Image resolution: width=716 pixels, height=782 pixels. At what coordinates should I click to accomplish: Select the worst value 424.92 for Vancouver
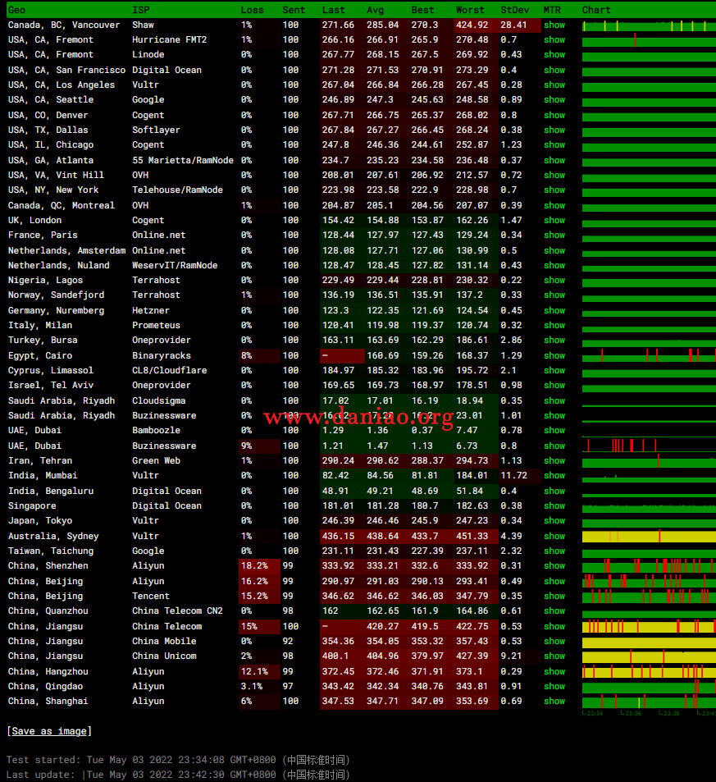[x=472, y=25]
